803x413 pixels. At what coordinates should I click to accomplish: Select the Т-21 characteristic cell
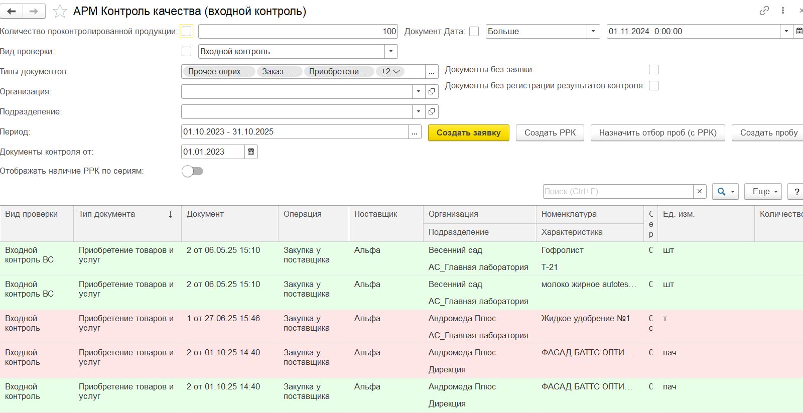pyautogui.click(x=550, y=267)
